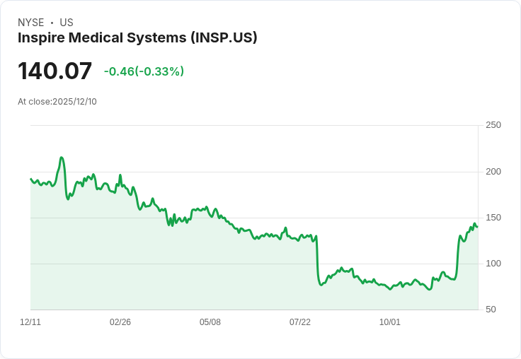Select the 07/22 date on x-axis
521x359 pixels.
tap(300, 322)
